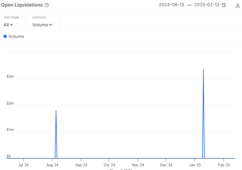Click the CATEGORY label

click(39, 18)
